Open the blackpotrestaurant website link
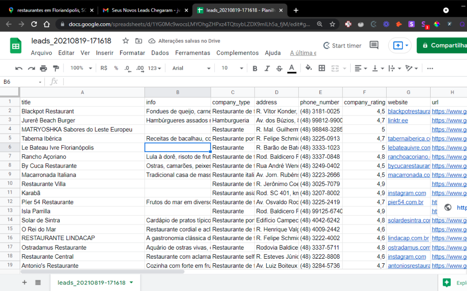The height and width of the screenshot is (291, 467). pos(409,111)
